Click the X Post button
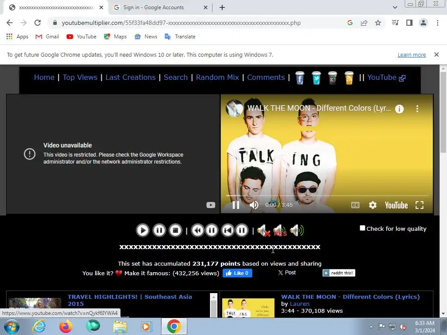Viewport: 447px width, 335px height. click(x=287, y=273)
